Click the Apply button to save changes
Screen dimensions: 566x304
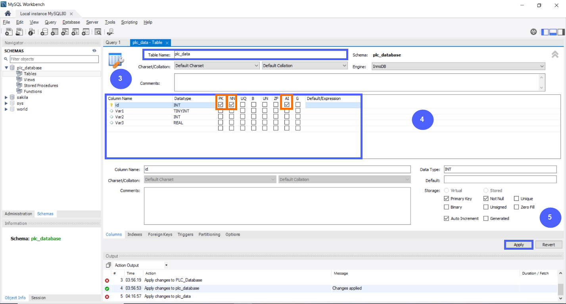(518, 245)
